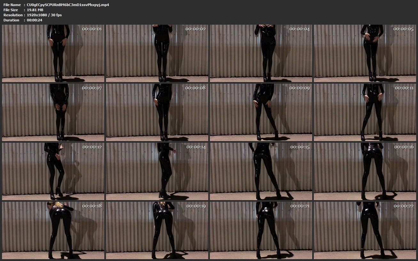Click the File Name label

12,5
